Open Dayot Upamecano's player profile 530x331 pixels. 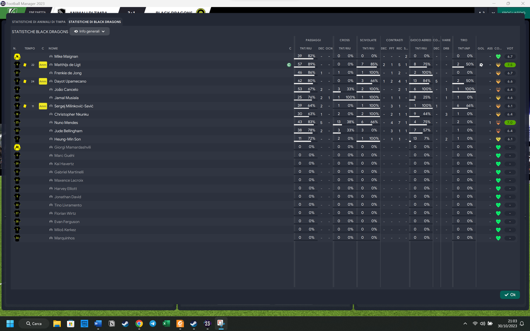pyautogui.click(x=70, y=81)
